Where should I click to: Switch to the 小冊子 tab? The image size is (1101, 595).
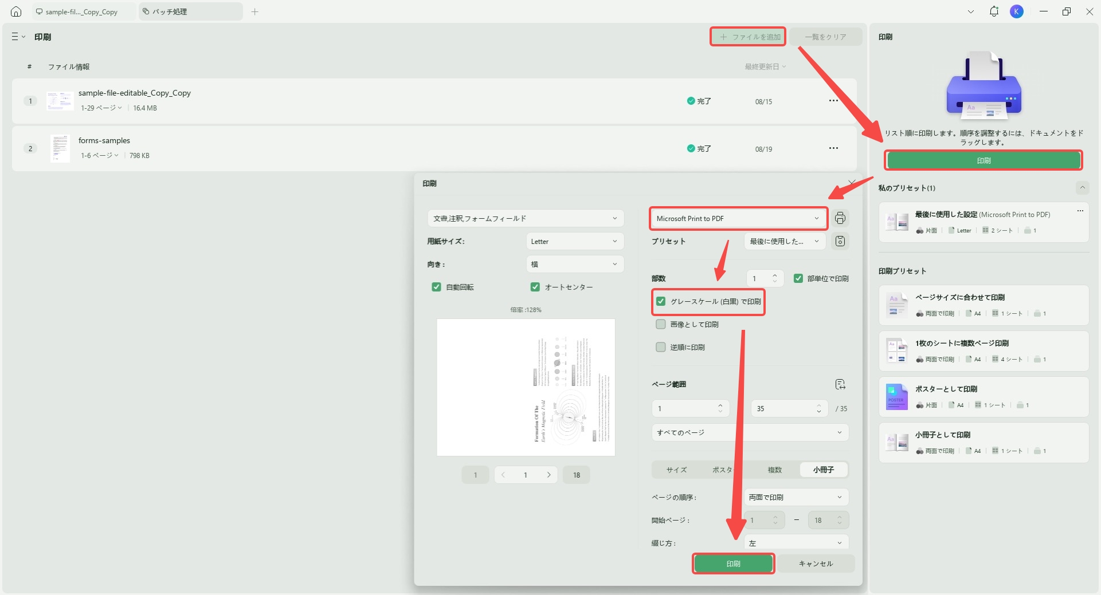[824, 470]
